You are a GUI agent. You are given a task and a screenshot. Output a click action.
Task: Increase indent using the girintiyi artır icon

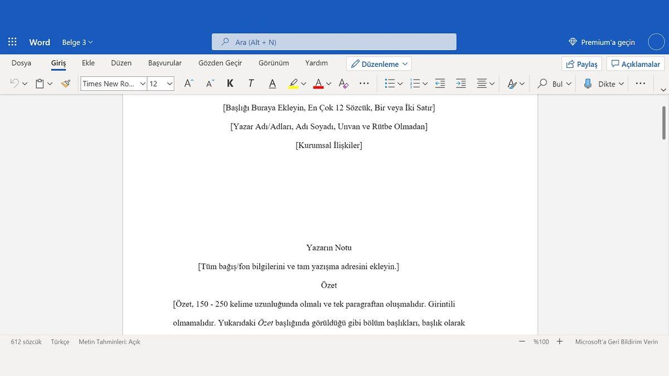460,84
